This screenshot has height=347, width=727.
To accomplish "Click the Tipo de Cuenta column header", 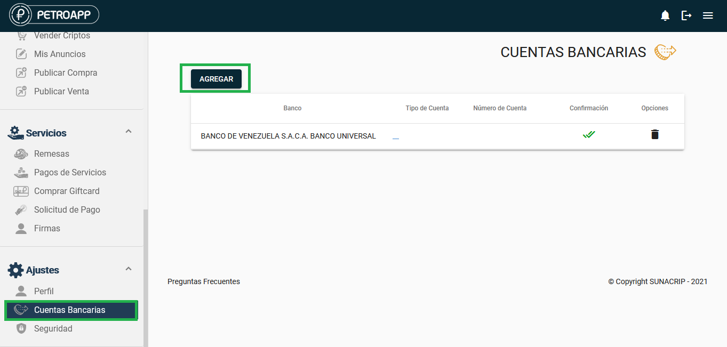I will point(427,108).
